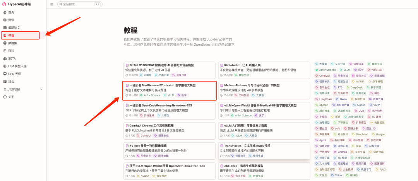
Task: Click 音频生成 tag on the Kimi-Audio card
Action: [243, 75]
